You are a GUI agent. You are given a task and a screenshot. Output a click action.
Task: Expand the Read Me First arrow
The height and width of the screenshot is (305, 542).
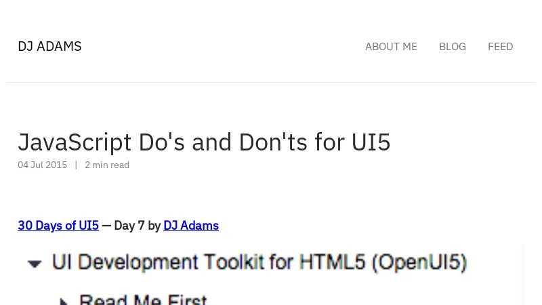[x=64, y=300]
